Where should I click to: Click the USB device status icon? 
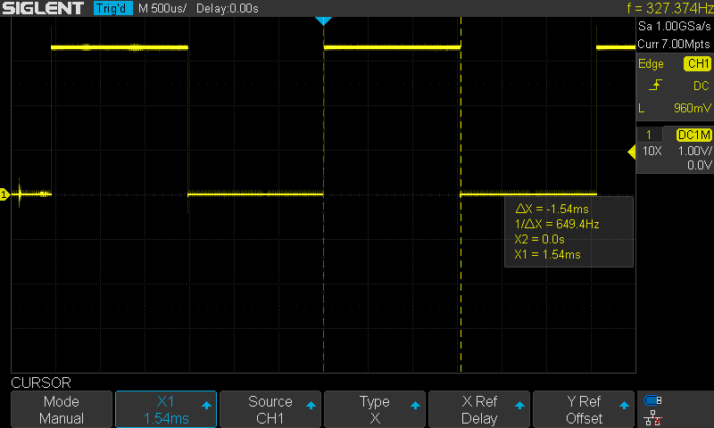pyautogui.click(x=653, y=400)
